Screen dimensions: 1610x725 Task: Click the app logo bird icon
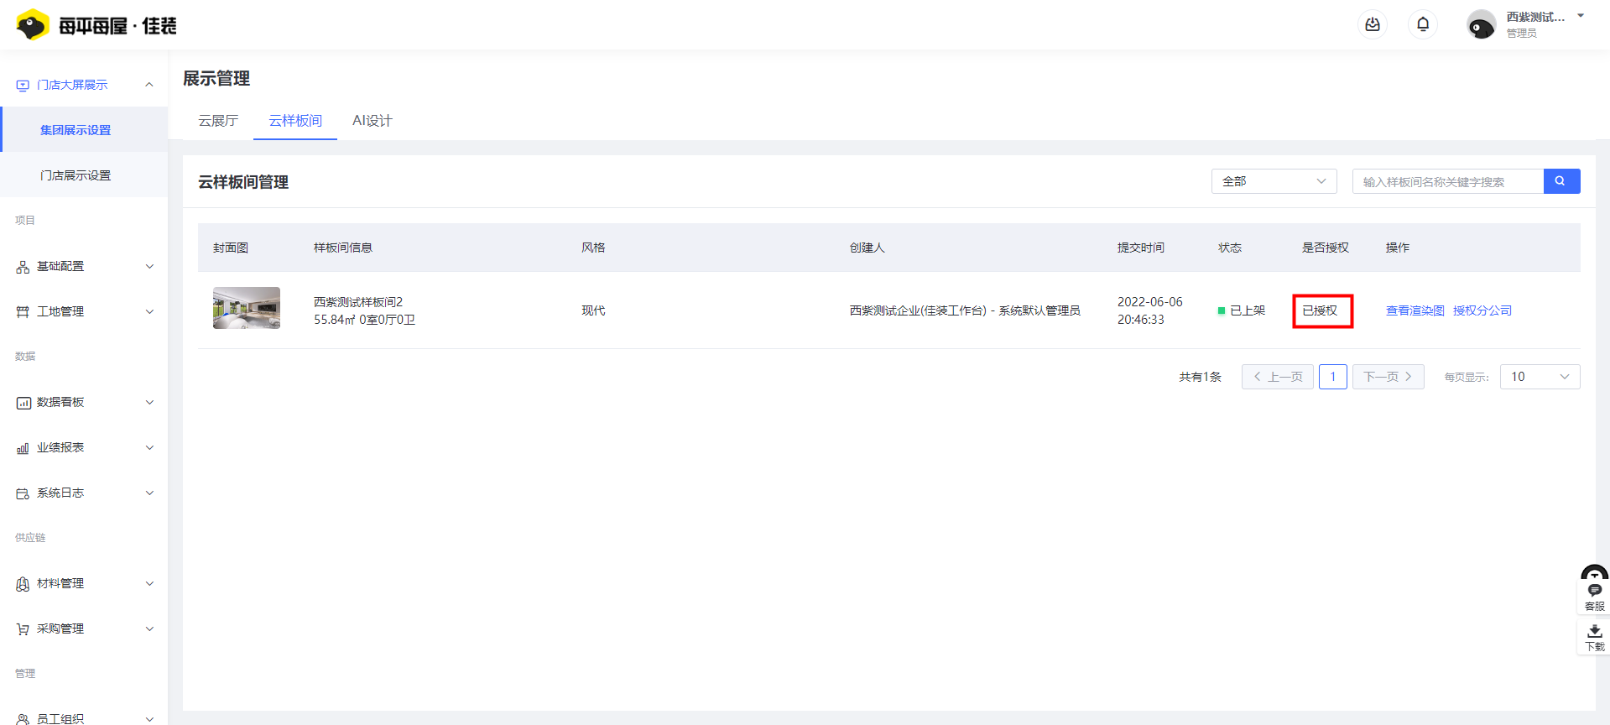pos(33,25)
